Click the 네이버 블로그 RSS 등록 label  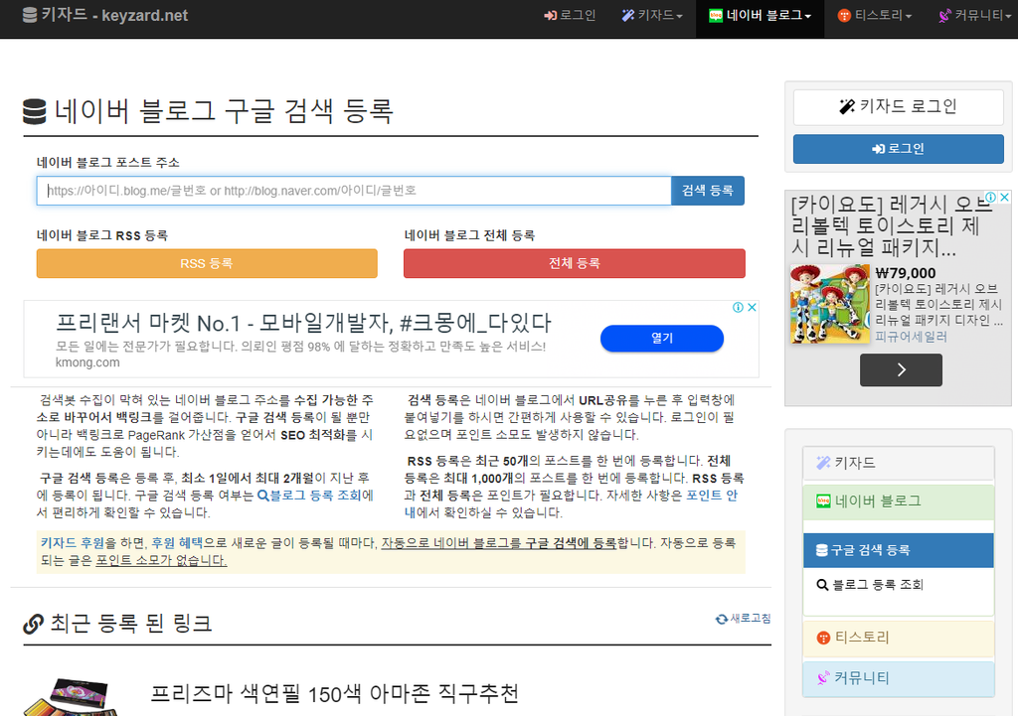click(102, 235)
